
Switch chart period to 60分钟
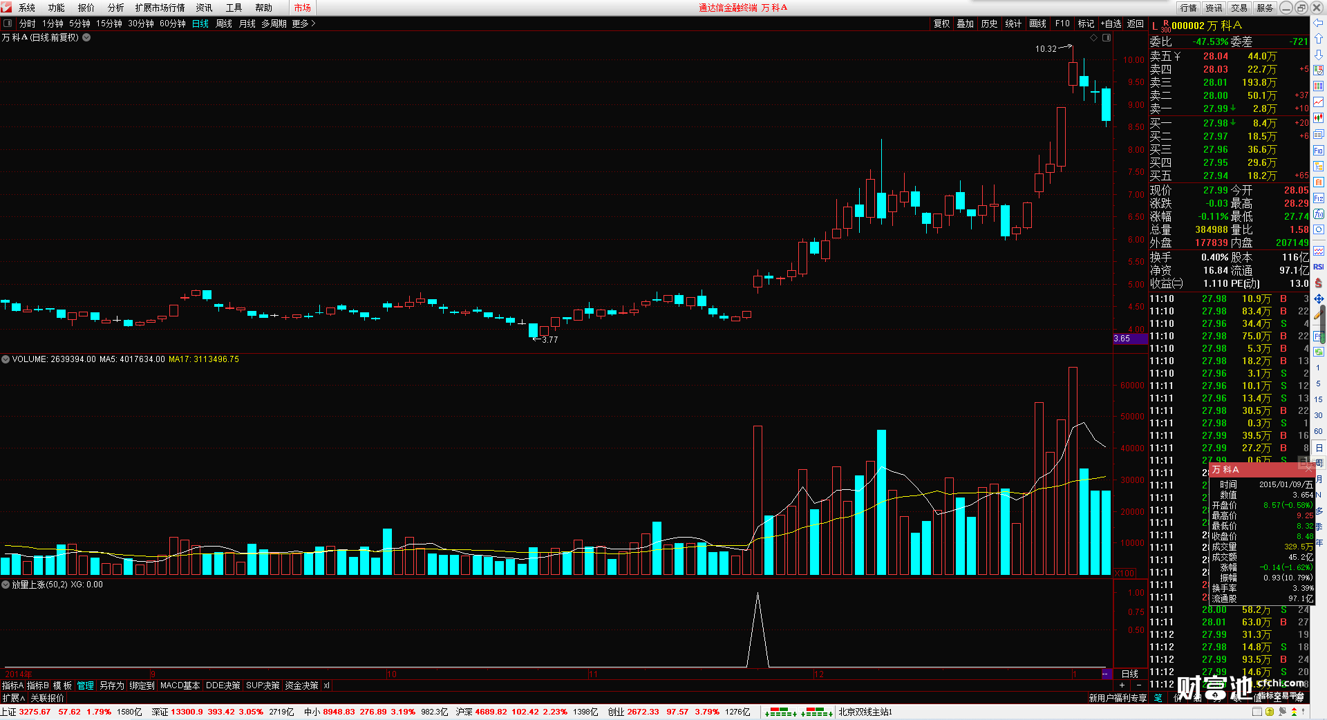click(173, 23)
